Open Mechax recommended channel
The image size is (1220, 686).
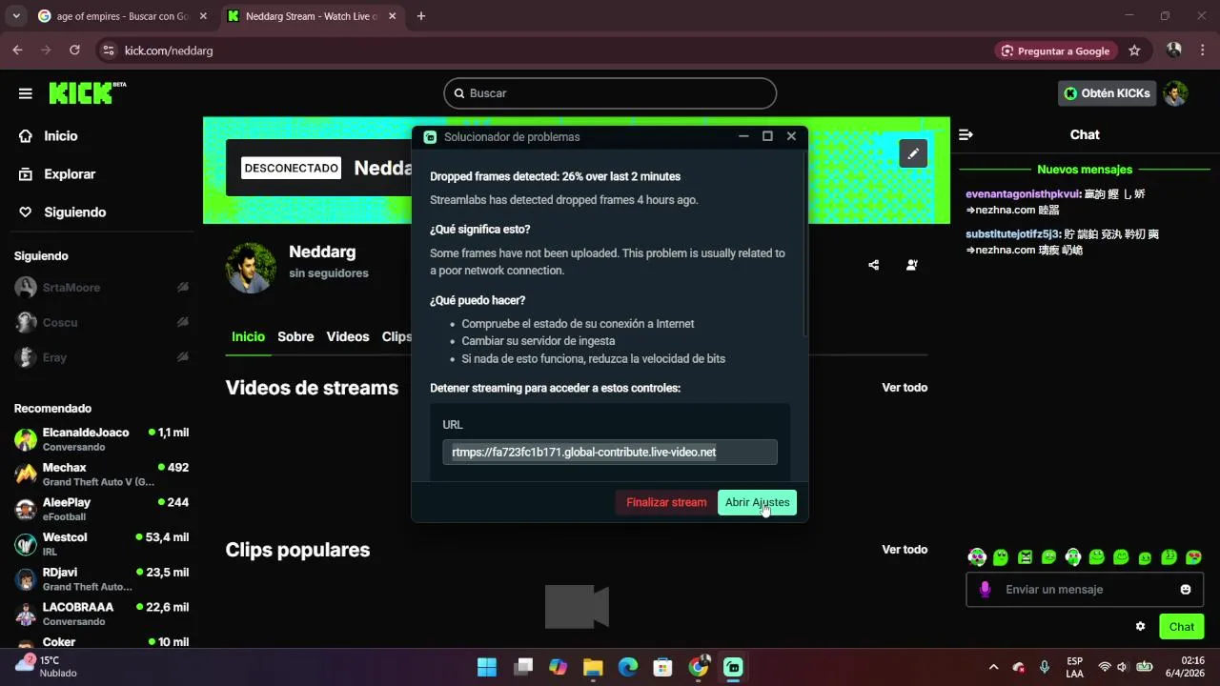click(x=102, y=474)
